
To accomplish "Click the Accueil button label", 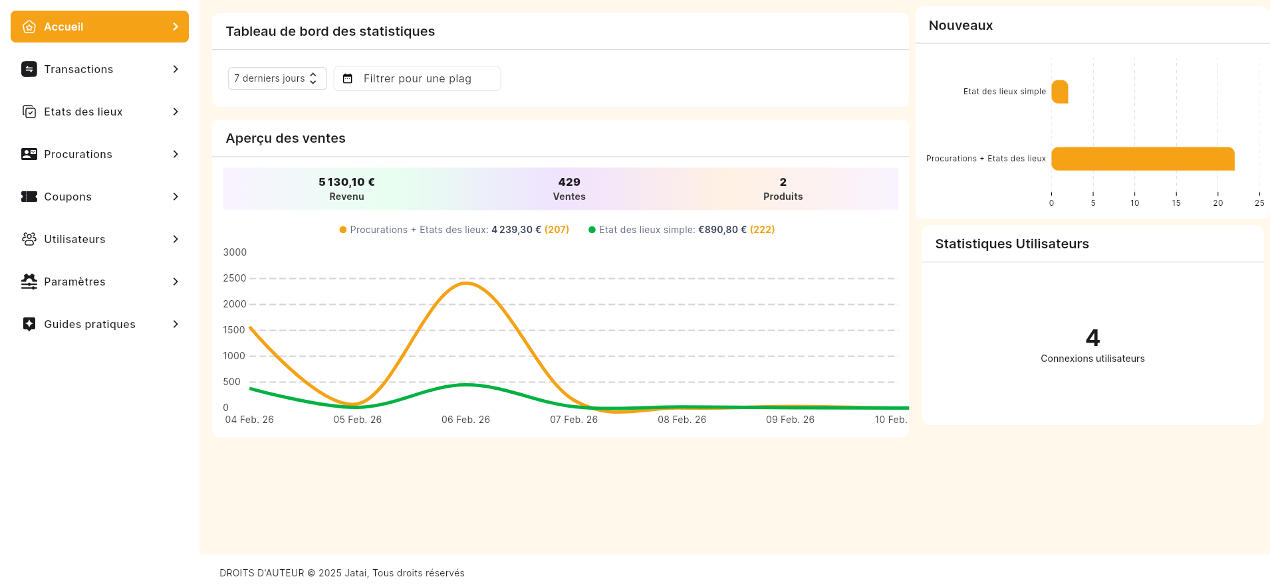I will 64,27.
